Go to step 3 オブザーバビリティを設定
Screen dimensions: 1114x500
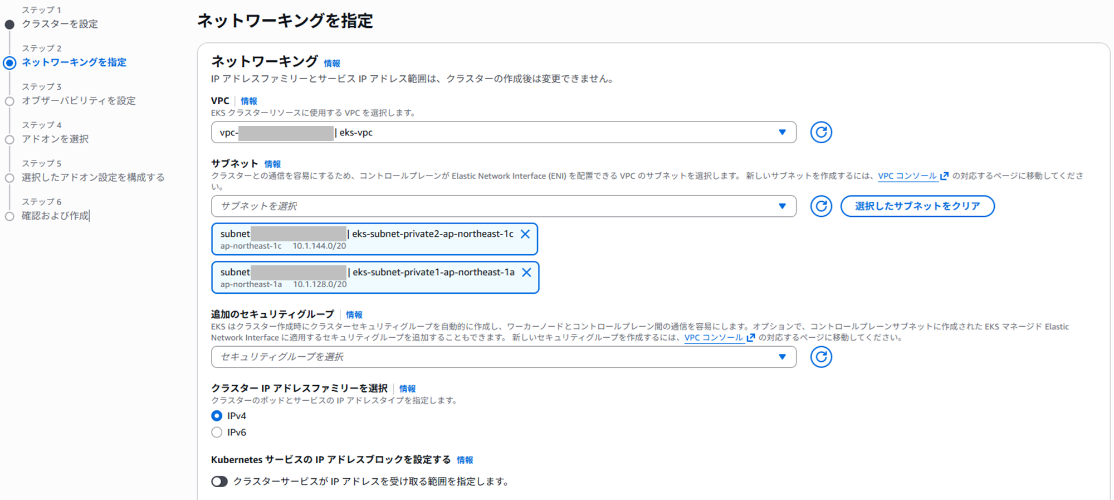[x=79, y=101]
